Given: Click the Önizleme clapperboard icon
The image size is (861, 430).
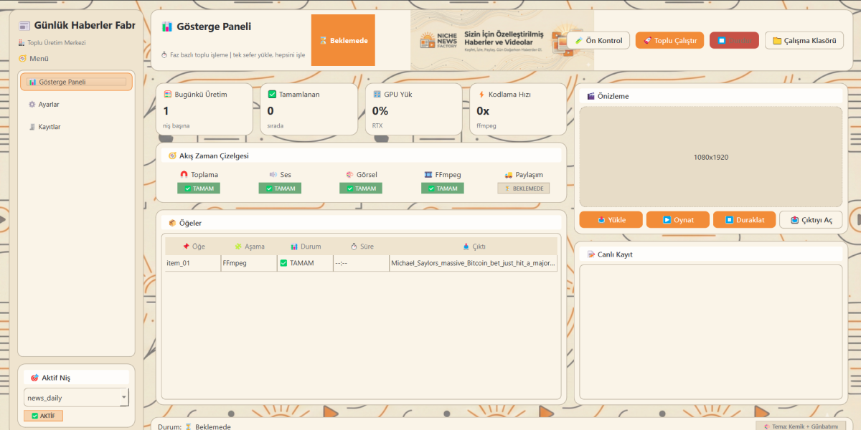Looking at the screenshot, I should 591,96.
